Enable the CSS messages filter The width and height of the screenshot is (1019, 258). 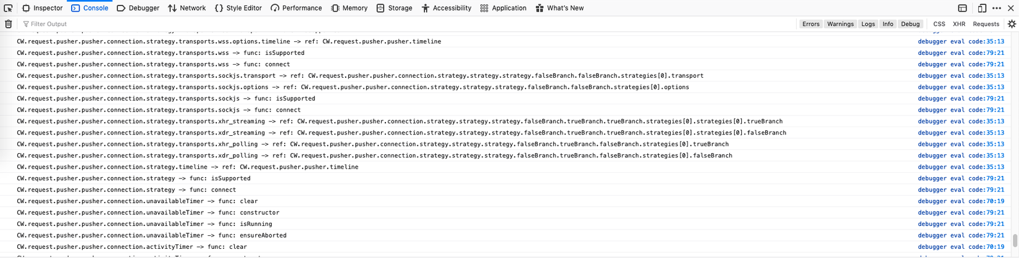point(939,24)
